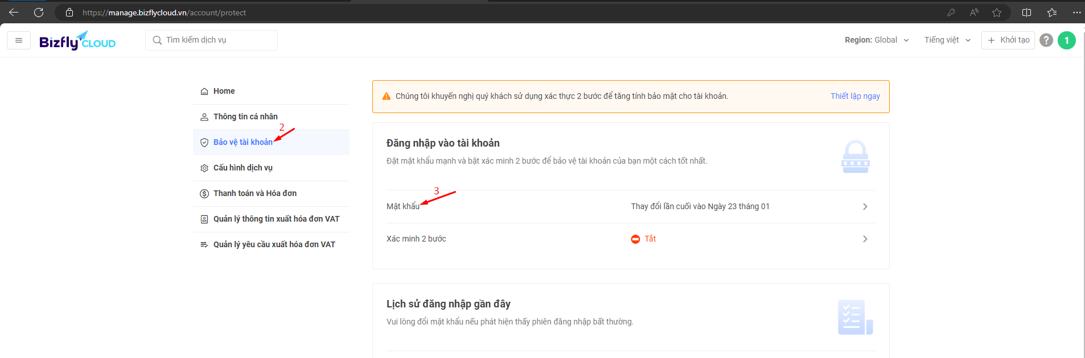
Task: Open Thanh toán và Hóa đơn section
Action: pyautogui.click(x=254, y=194)
